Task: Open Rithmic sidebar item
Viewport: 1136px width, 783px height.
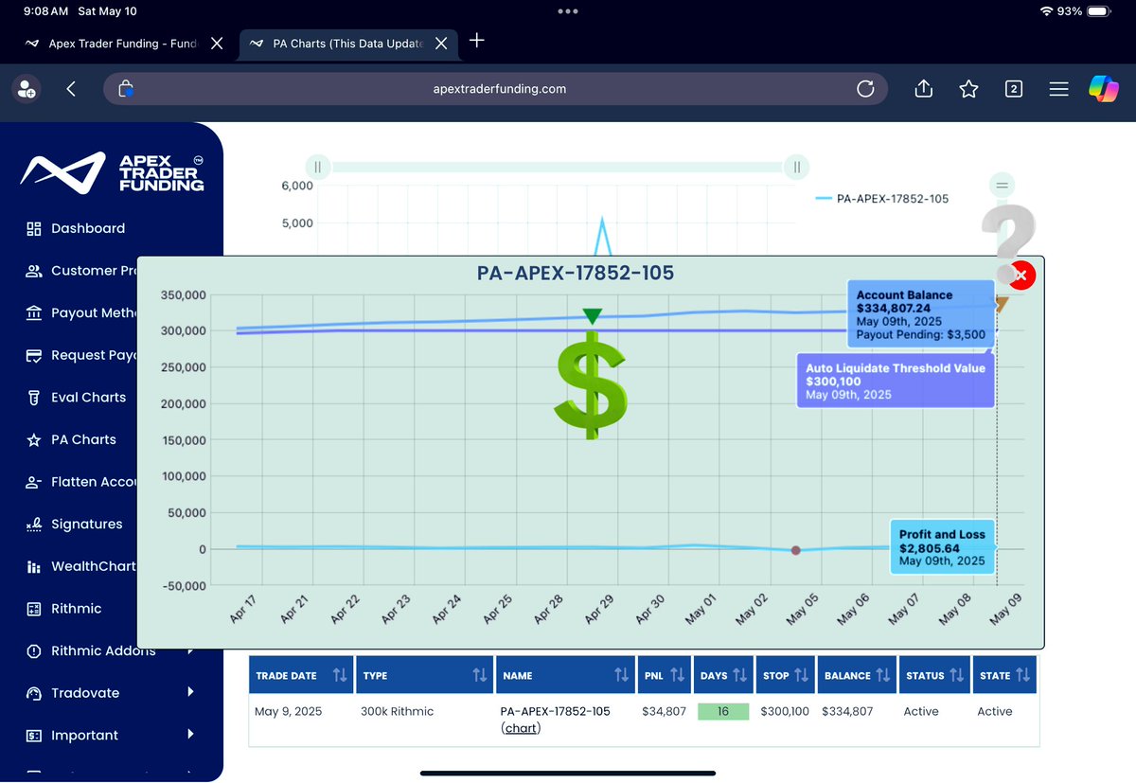Action: click(x=63, y=608)
